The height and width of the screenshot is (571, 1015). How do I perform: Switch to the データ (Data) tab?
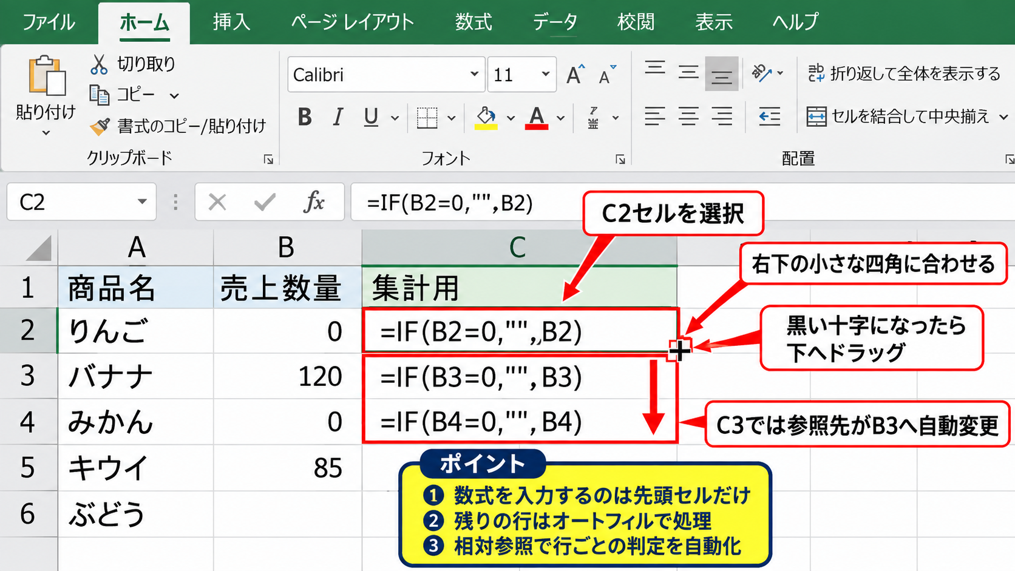[x=554, y=22]
